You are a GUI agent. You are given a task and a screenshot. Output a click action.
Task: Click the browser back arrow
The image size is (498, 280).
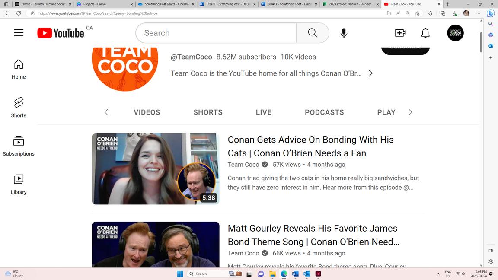point(7,13)
